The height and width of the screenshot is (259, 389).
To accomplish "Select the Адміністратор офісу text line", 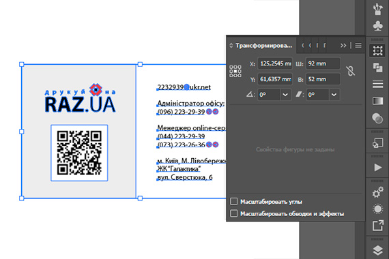I will click(191, 103).
